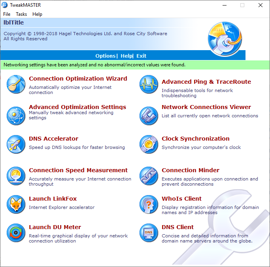
Task: Open Connection Minder heading
Action: pos(191,170)
